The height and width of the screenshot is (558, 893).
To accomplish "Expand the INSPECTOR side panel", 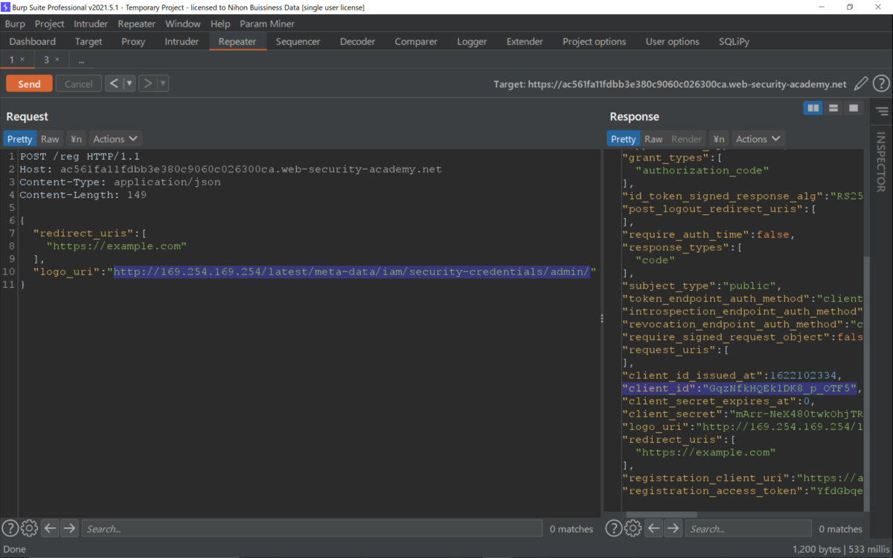I will click(x=881, y=162).
